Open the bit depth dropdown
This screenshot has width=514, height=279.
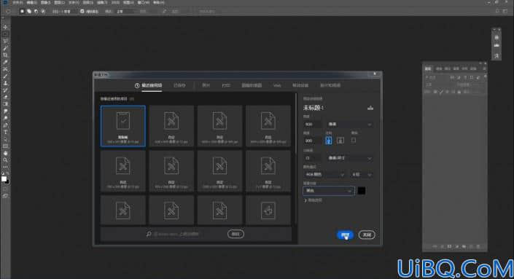pos(362,175)
